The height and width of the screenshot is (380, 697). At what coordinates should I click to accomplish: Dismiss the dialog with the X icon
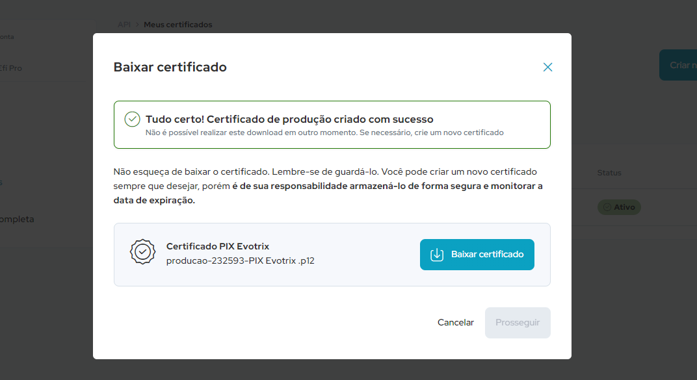(x=547, y=67)
